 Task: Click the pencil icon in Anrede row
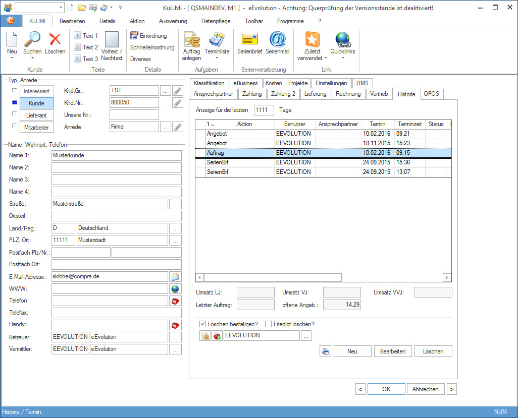tap(178, 127)
